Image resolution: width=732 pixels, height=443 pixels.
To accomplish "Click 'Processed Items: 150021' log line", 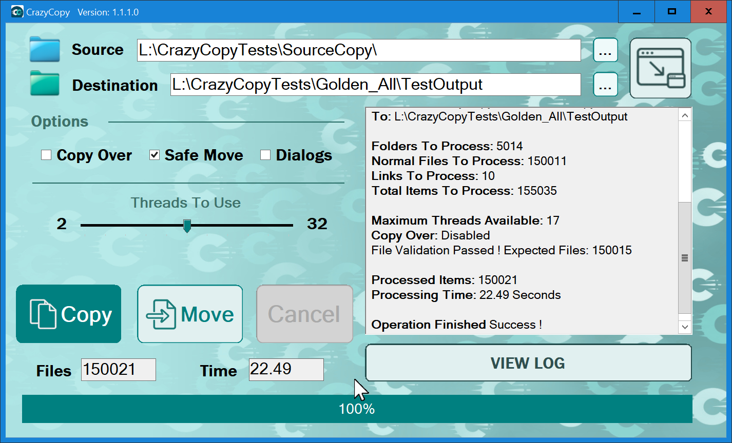I will click(445, 280).
